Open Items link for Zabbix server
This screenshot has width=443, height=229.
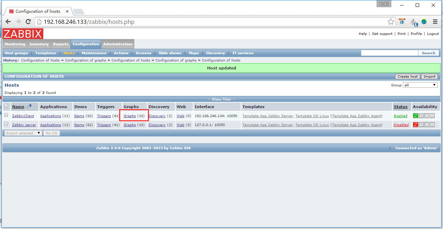(x=79, y=125)
